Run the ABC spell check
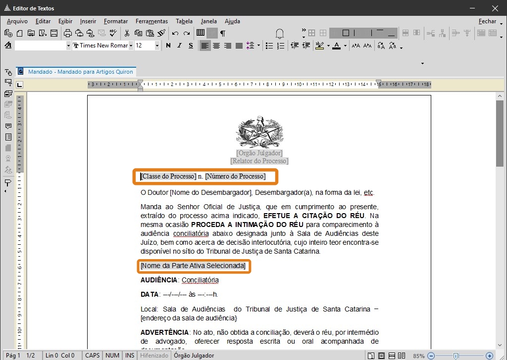Screen dimensions: 507x360 [113, 33]
